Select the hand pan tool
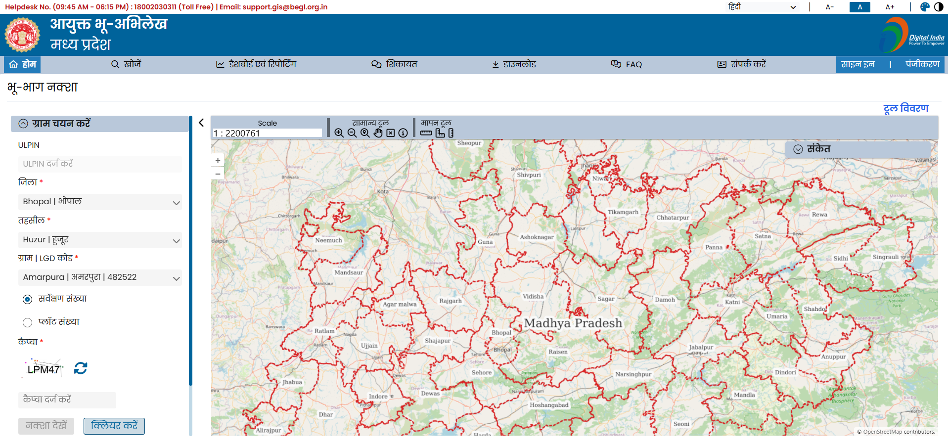The image size is (948, 446). [378, 133]
